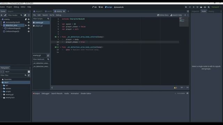The height and width of the screenshot is (125, 223).
Task: Toggle alphabetical sorting of methods list
Action: pyautogui.click(x=48, y=56)
